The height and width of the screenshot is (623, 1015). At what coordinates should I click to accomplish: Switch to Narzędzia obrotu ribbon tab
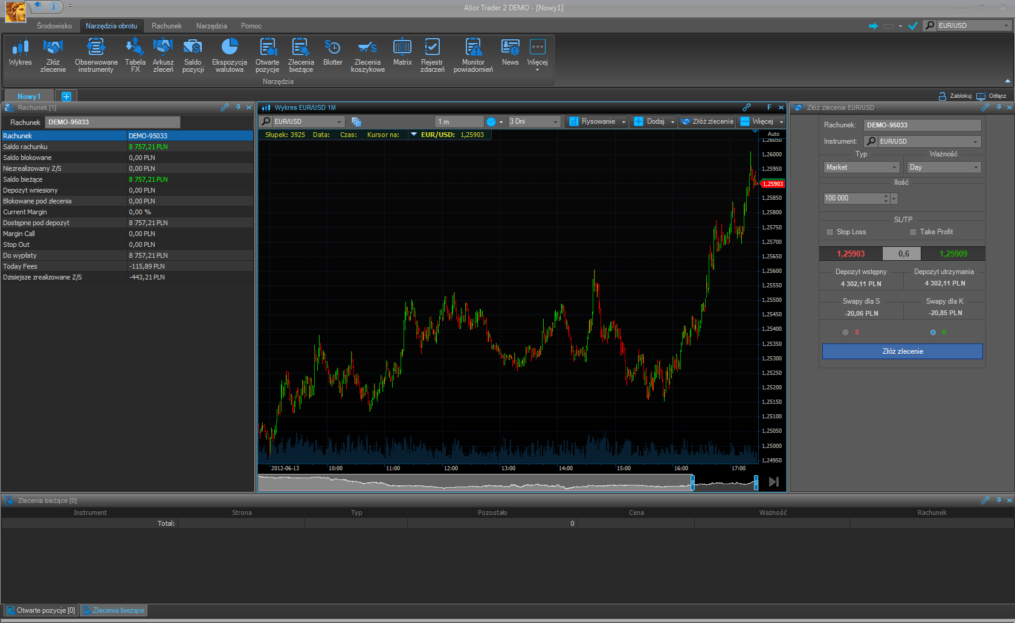pos(111,26)
